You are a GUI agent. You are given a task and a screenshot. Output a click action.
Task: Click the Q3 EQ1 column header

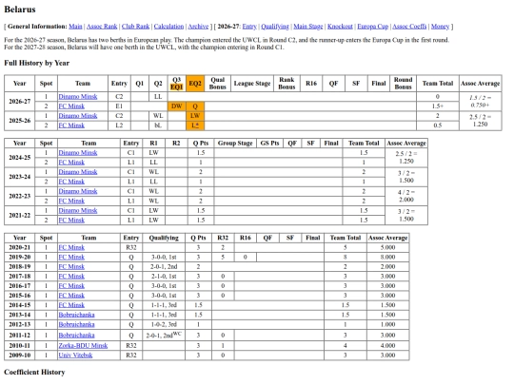click(x=177, y=84)
